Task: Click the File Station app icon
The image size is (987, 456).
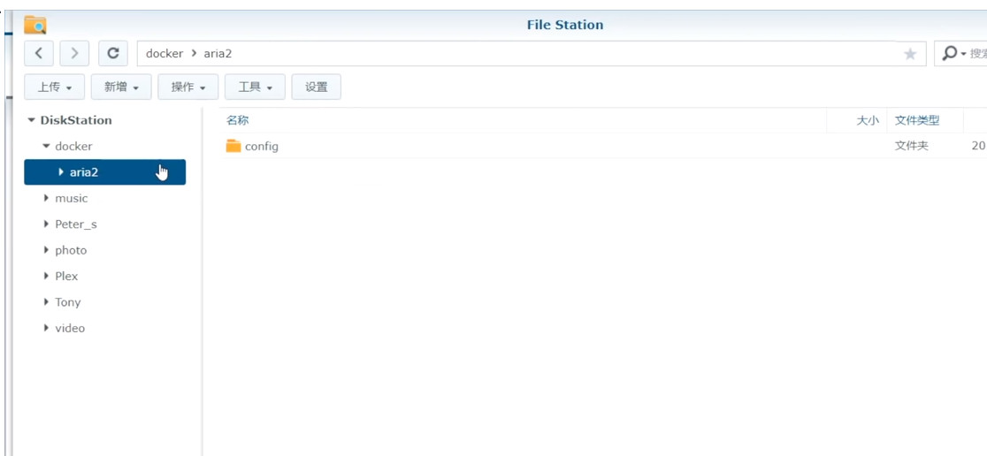Action: [x=35, y=25]
